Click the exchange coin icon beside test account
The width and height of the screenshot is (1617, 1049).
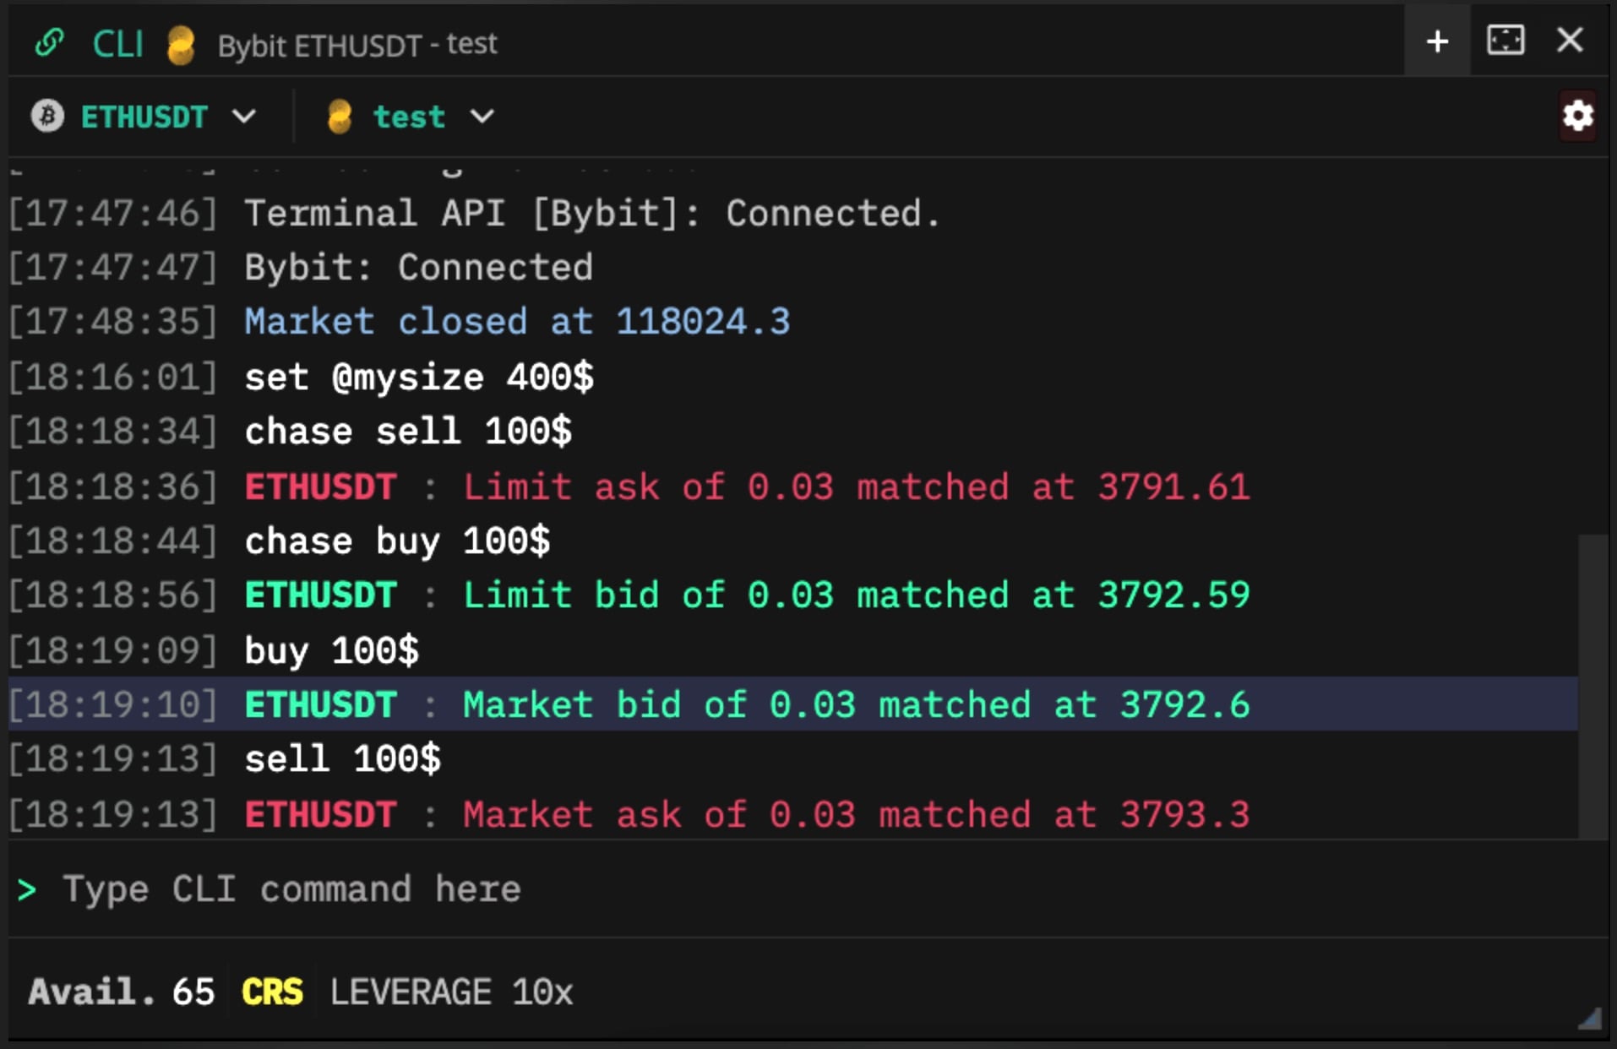(340, 117)
